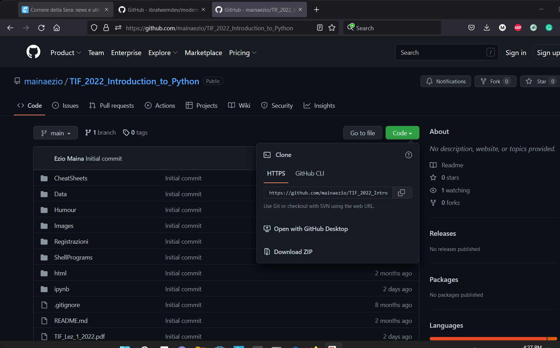Viewport: 560px width, 348px height.
Task: Open clone help question mark icon
Action: coord(409,155)
